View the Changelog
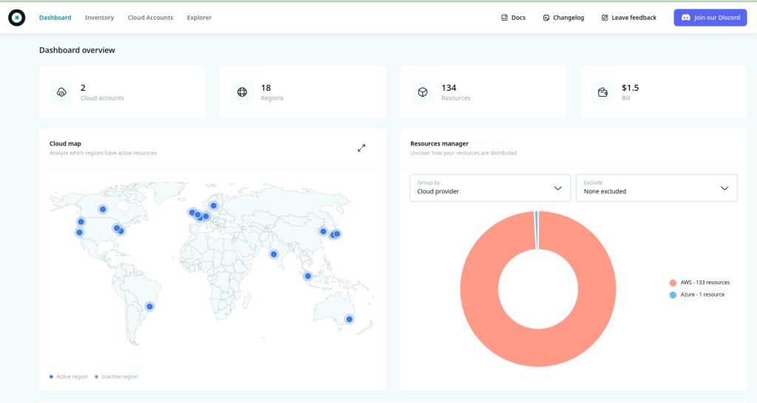The width and height of the screenshot is (757, 403). point(563,18)
